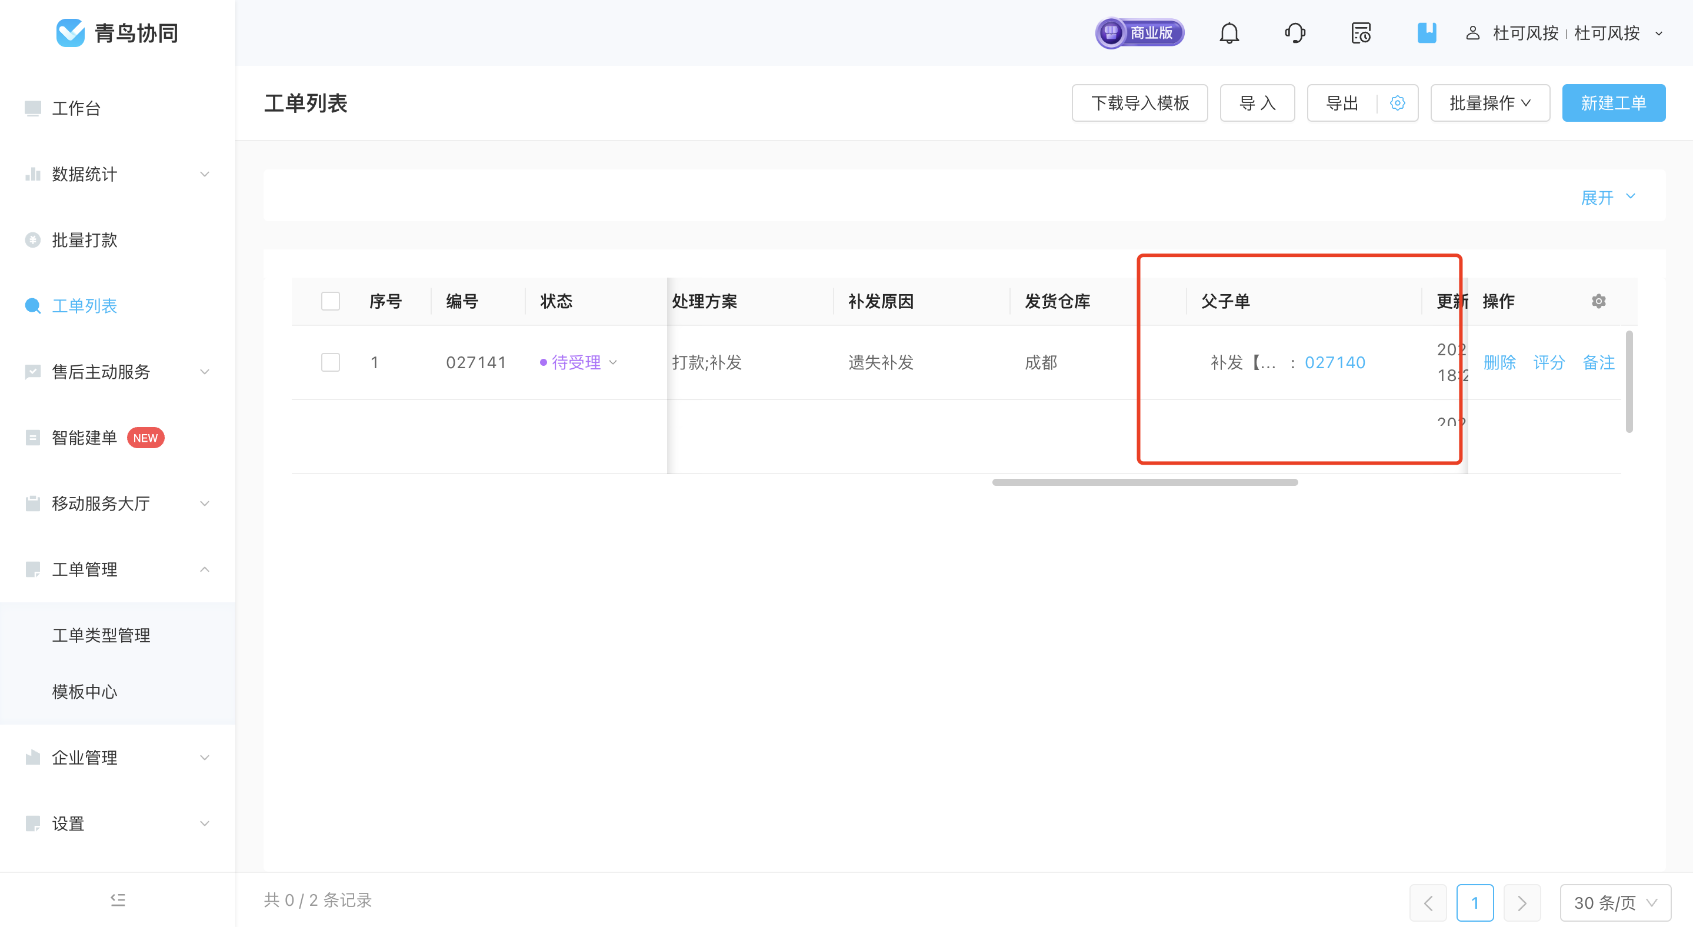
Task: Click the 商业版 badge
Action: [x=1139, y=33]
